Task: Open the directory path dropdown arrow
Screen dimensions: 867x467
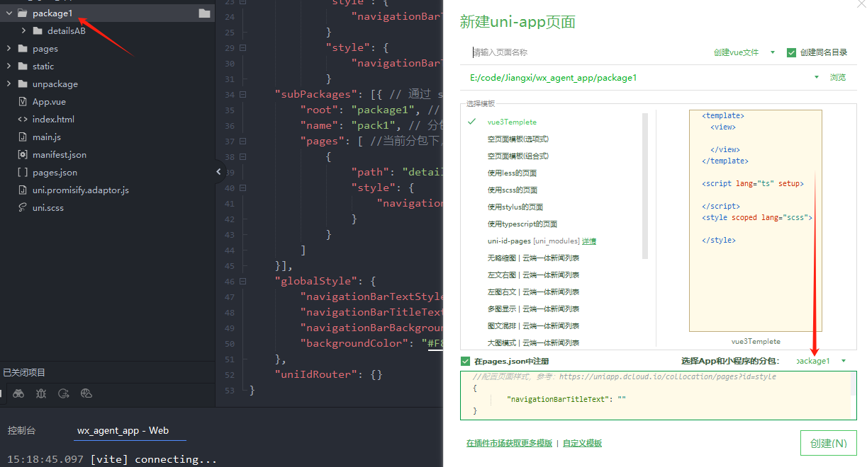Action: (x=817, y=77)
